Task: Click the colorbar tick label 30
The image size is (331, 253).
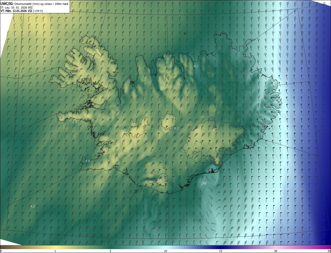Action: coord(276,251)
